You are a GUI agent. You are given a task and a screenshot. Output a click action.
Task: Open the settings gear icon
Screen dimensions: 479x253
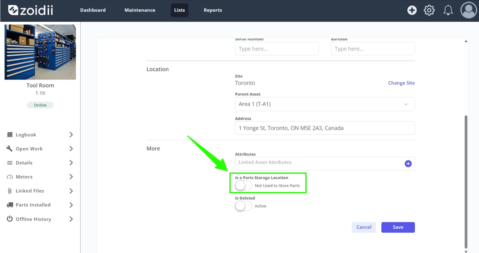(x=429, y=10)
